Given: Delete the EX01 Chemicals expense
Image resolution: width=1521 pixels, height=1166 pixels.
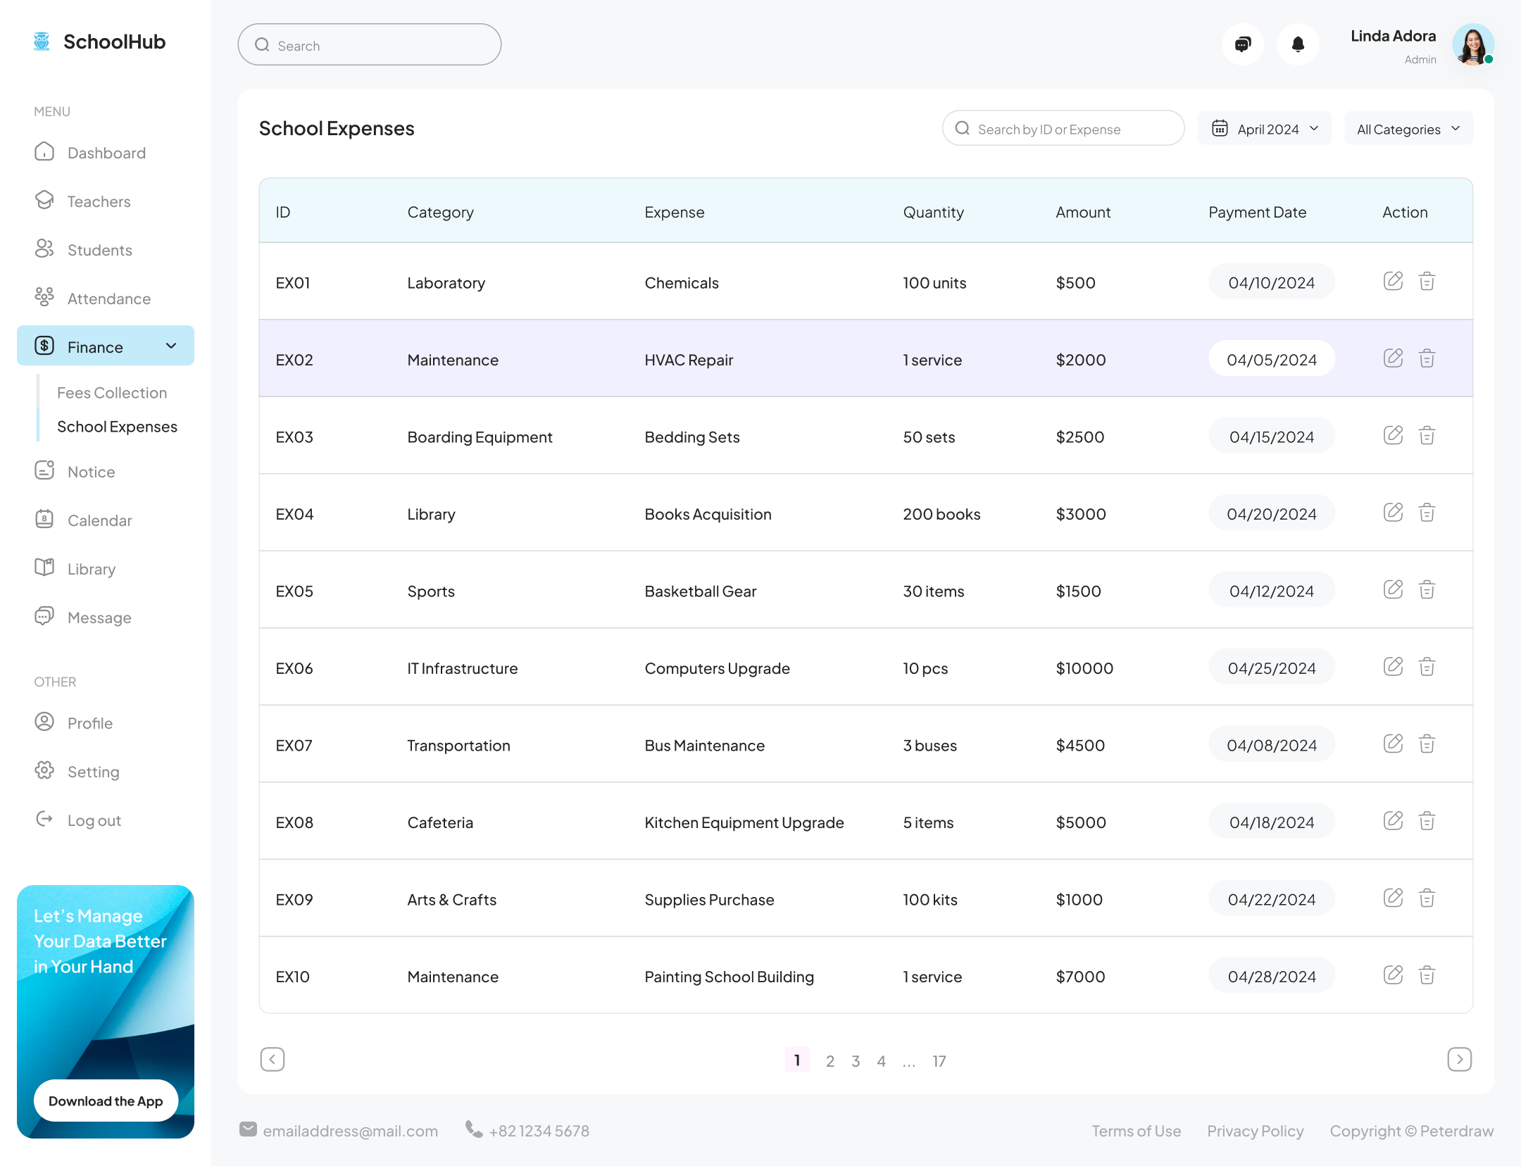Looking at the screenshot, I should click(1427, 281).
